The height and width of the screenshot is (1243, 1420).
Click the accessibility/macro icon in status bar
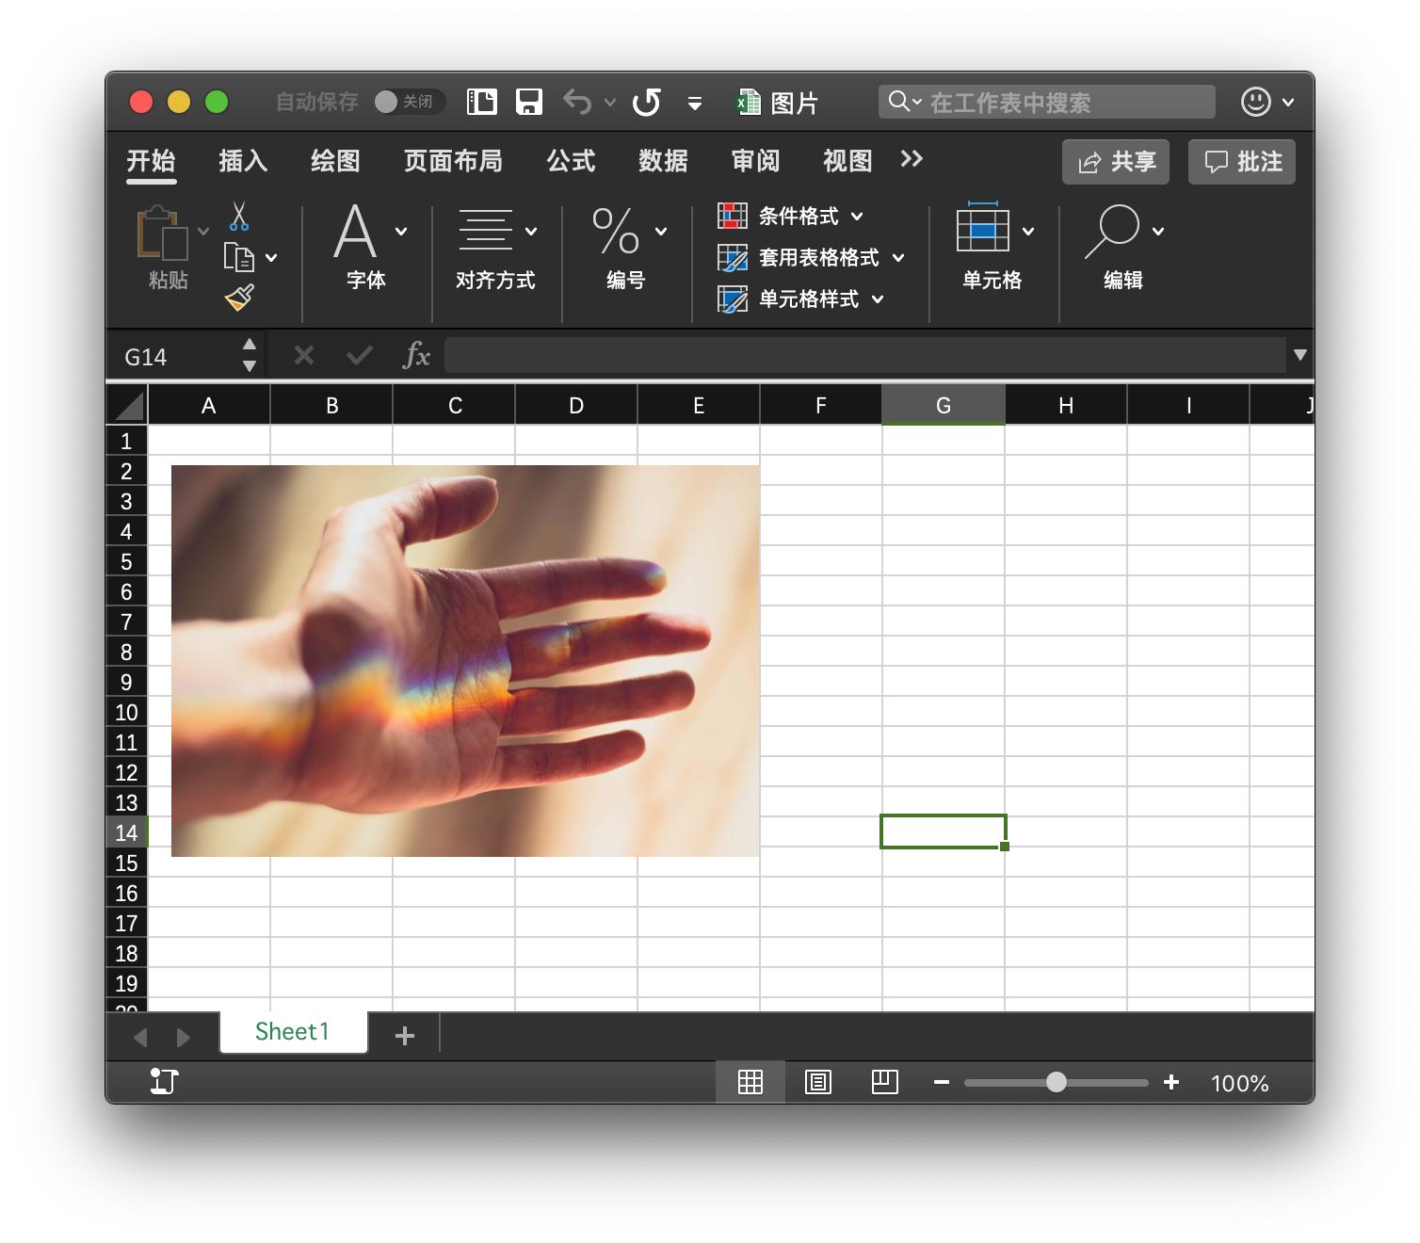coord(164,1082)
